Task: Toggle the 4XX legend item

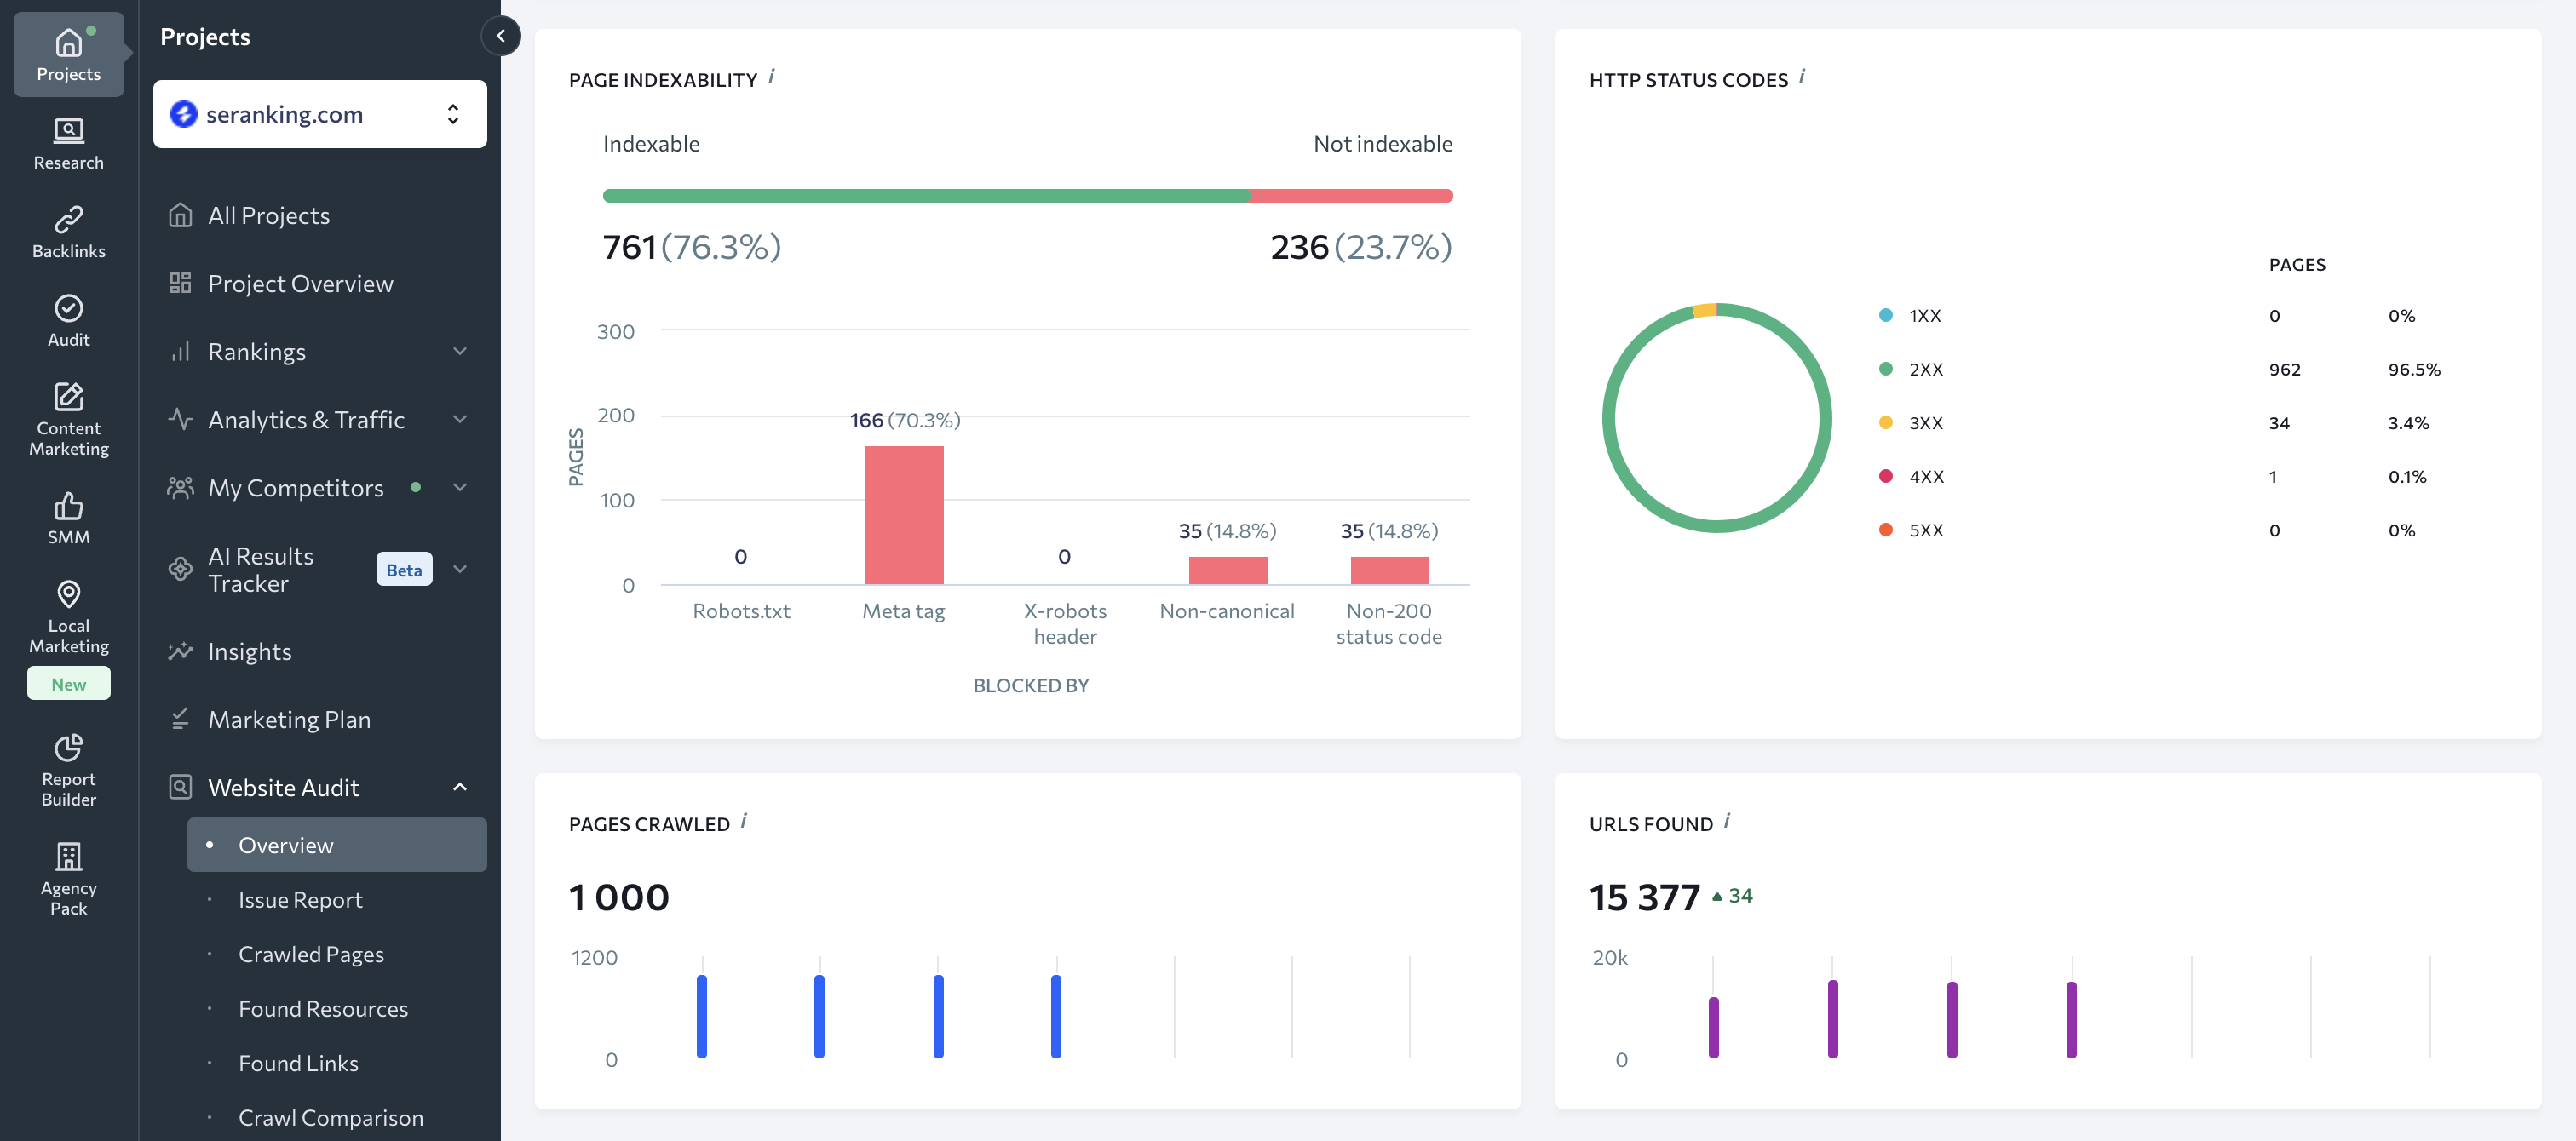Action: point(1924,477)
